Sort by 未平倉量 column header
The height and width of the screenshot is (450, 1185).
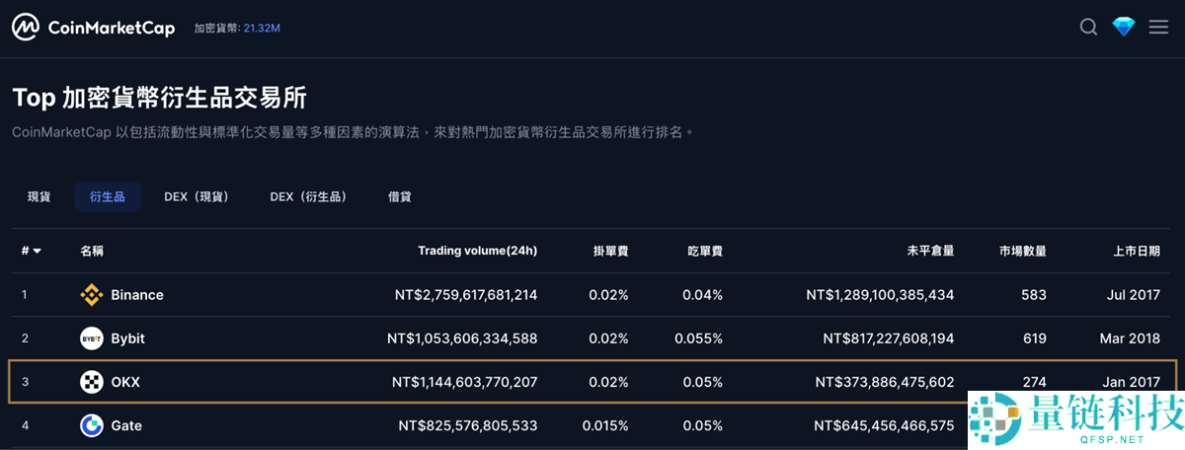coord(930,251)
